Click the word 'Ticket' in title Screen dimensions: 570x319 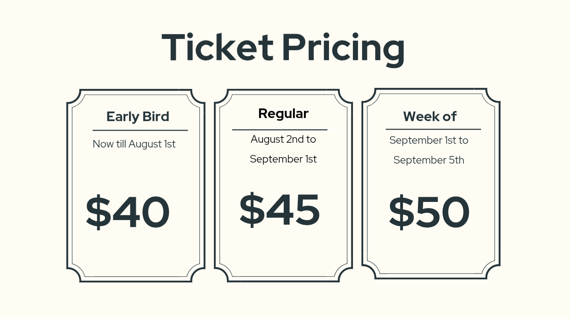click(217, 47)
